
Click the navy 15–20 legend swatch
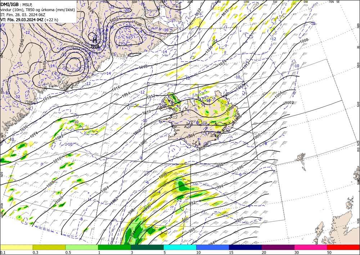(246, 247)
